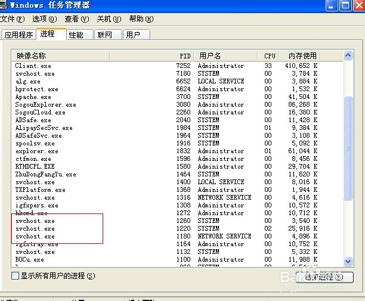Sort by 内存使用 column header

pyautogui.click(x=299, y=56)
